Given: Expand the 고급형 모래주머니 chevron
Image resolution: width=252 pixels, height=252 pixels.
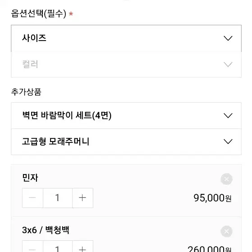Looking at the screenshot, I should (x=228, y=142).
